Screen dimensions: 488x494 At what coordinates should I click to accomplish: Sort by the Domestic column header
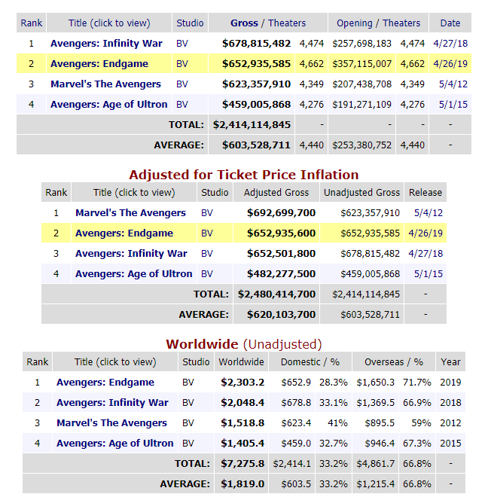(x=300, y=362)
